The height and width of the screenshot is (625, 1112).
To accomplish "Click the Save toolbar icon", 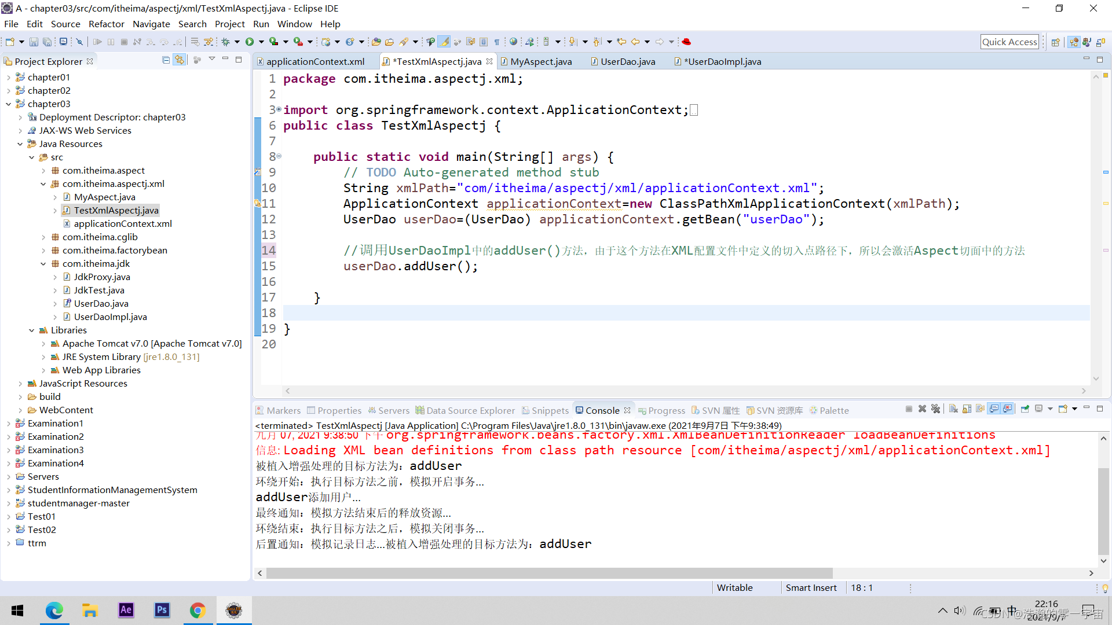I will [34, 42].
